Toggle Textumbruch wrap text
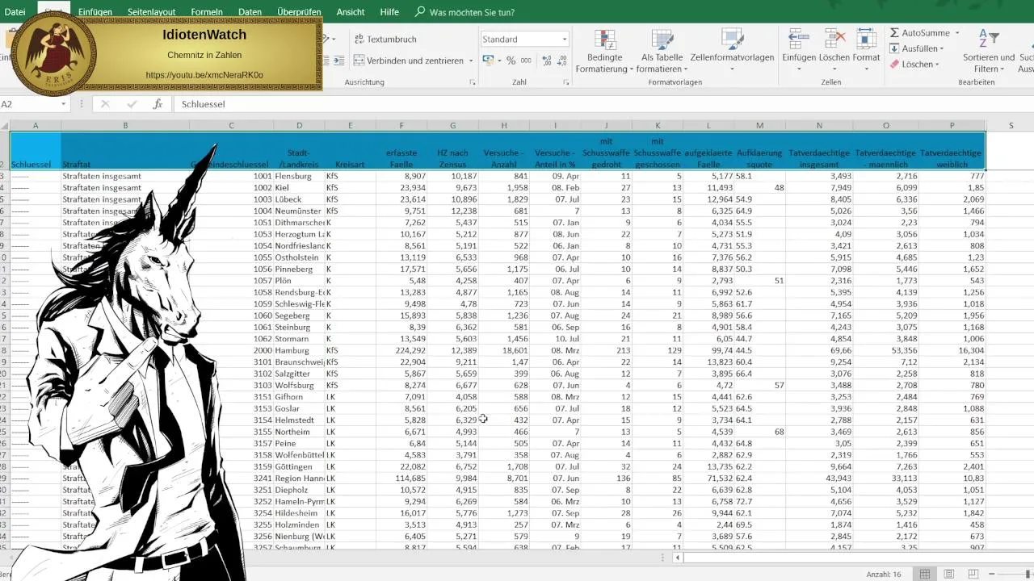This screenshot has width=1034, height=581. click(386, 39)
